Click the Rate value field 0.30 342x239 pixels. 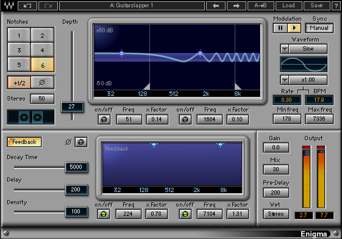[287, 100]
